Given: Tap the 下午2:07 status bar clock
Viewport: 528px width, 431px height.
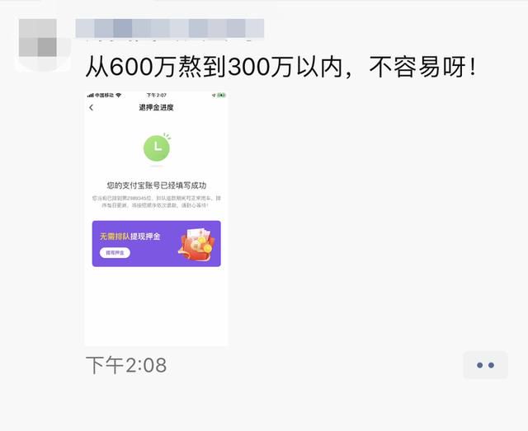Looking at the screenshot, I should 157,96.
